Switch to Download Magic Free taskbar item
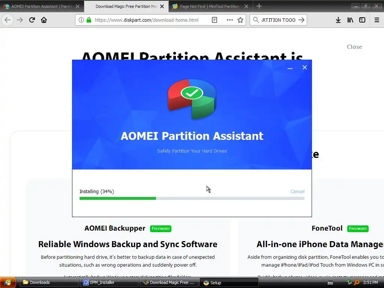Screen dimensions: 384x288 click(169, 283)
